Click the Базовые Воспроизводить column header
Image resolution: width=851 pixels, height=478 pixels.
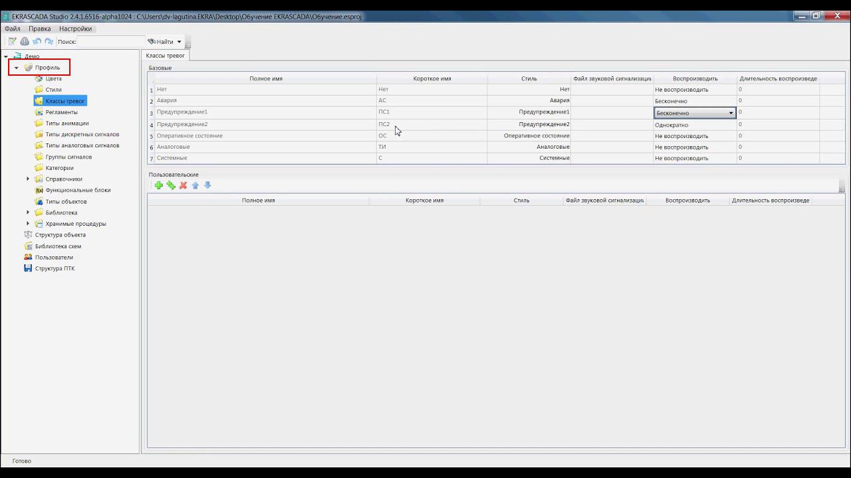(x=695, y=78)
